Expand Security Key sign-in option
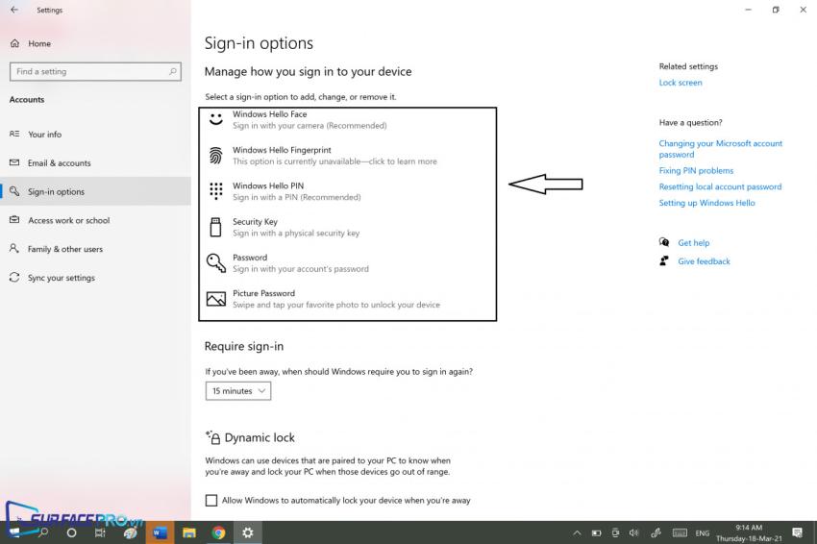Viewport: 817px width, 544px height. pyautogui.click(x=348, y=227)
